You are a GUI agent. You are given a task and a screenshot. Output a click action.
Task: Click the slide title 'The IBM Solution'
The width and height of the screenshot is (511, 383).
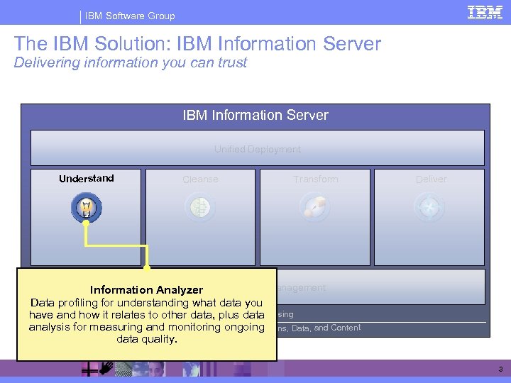[x=197, y=43]
